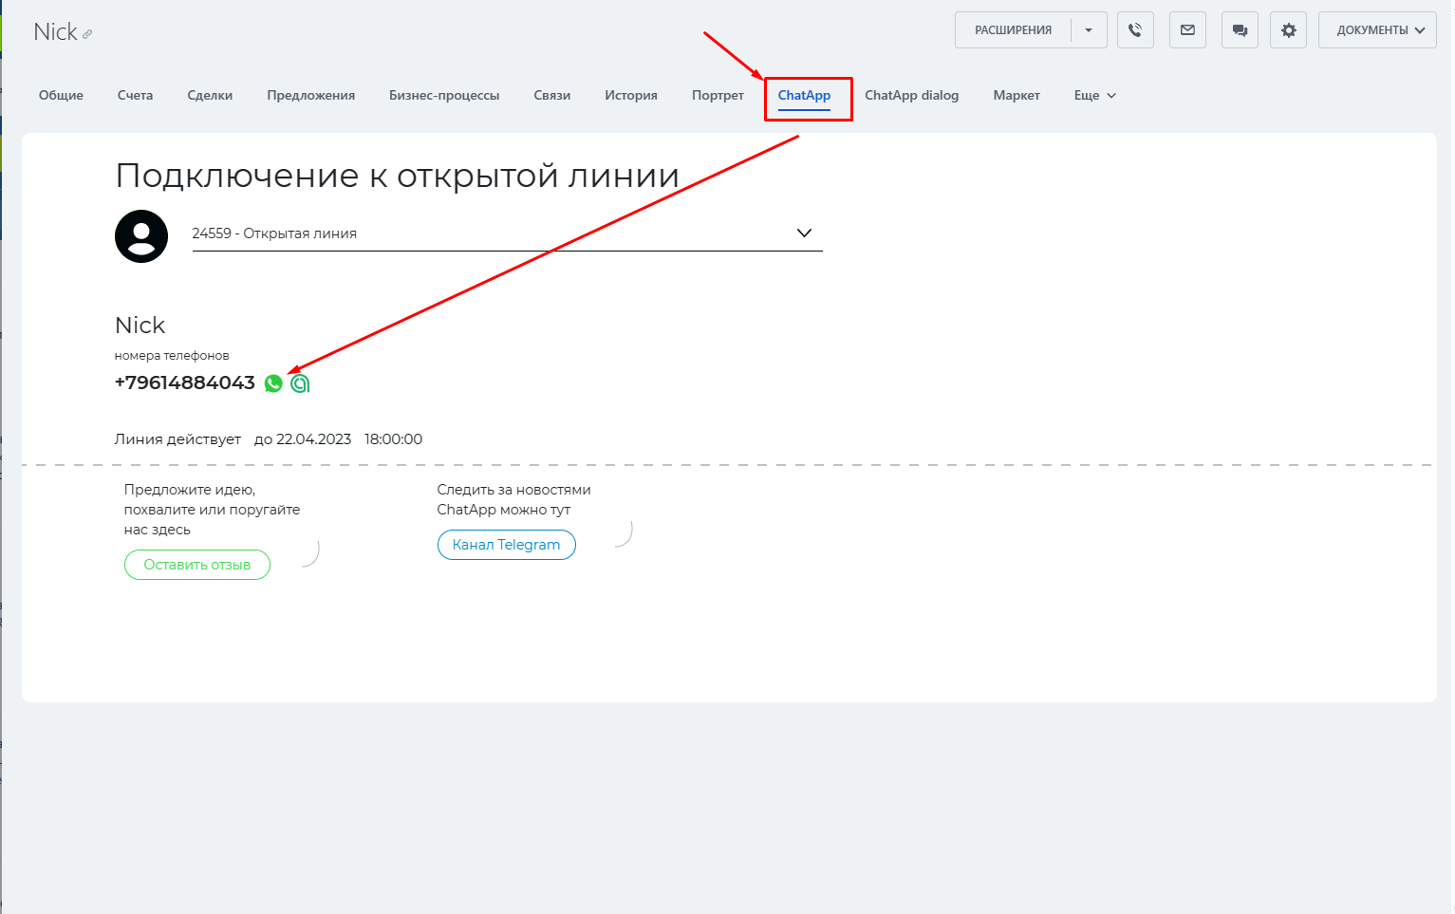Click the phone number +79614884043

click(185, 382)
